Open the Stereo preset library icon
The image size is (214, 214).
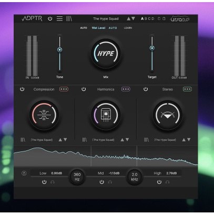(x=146, y=140)
